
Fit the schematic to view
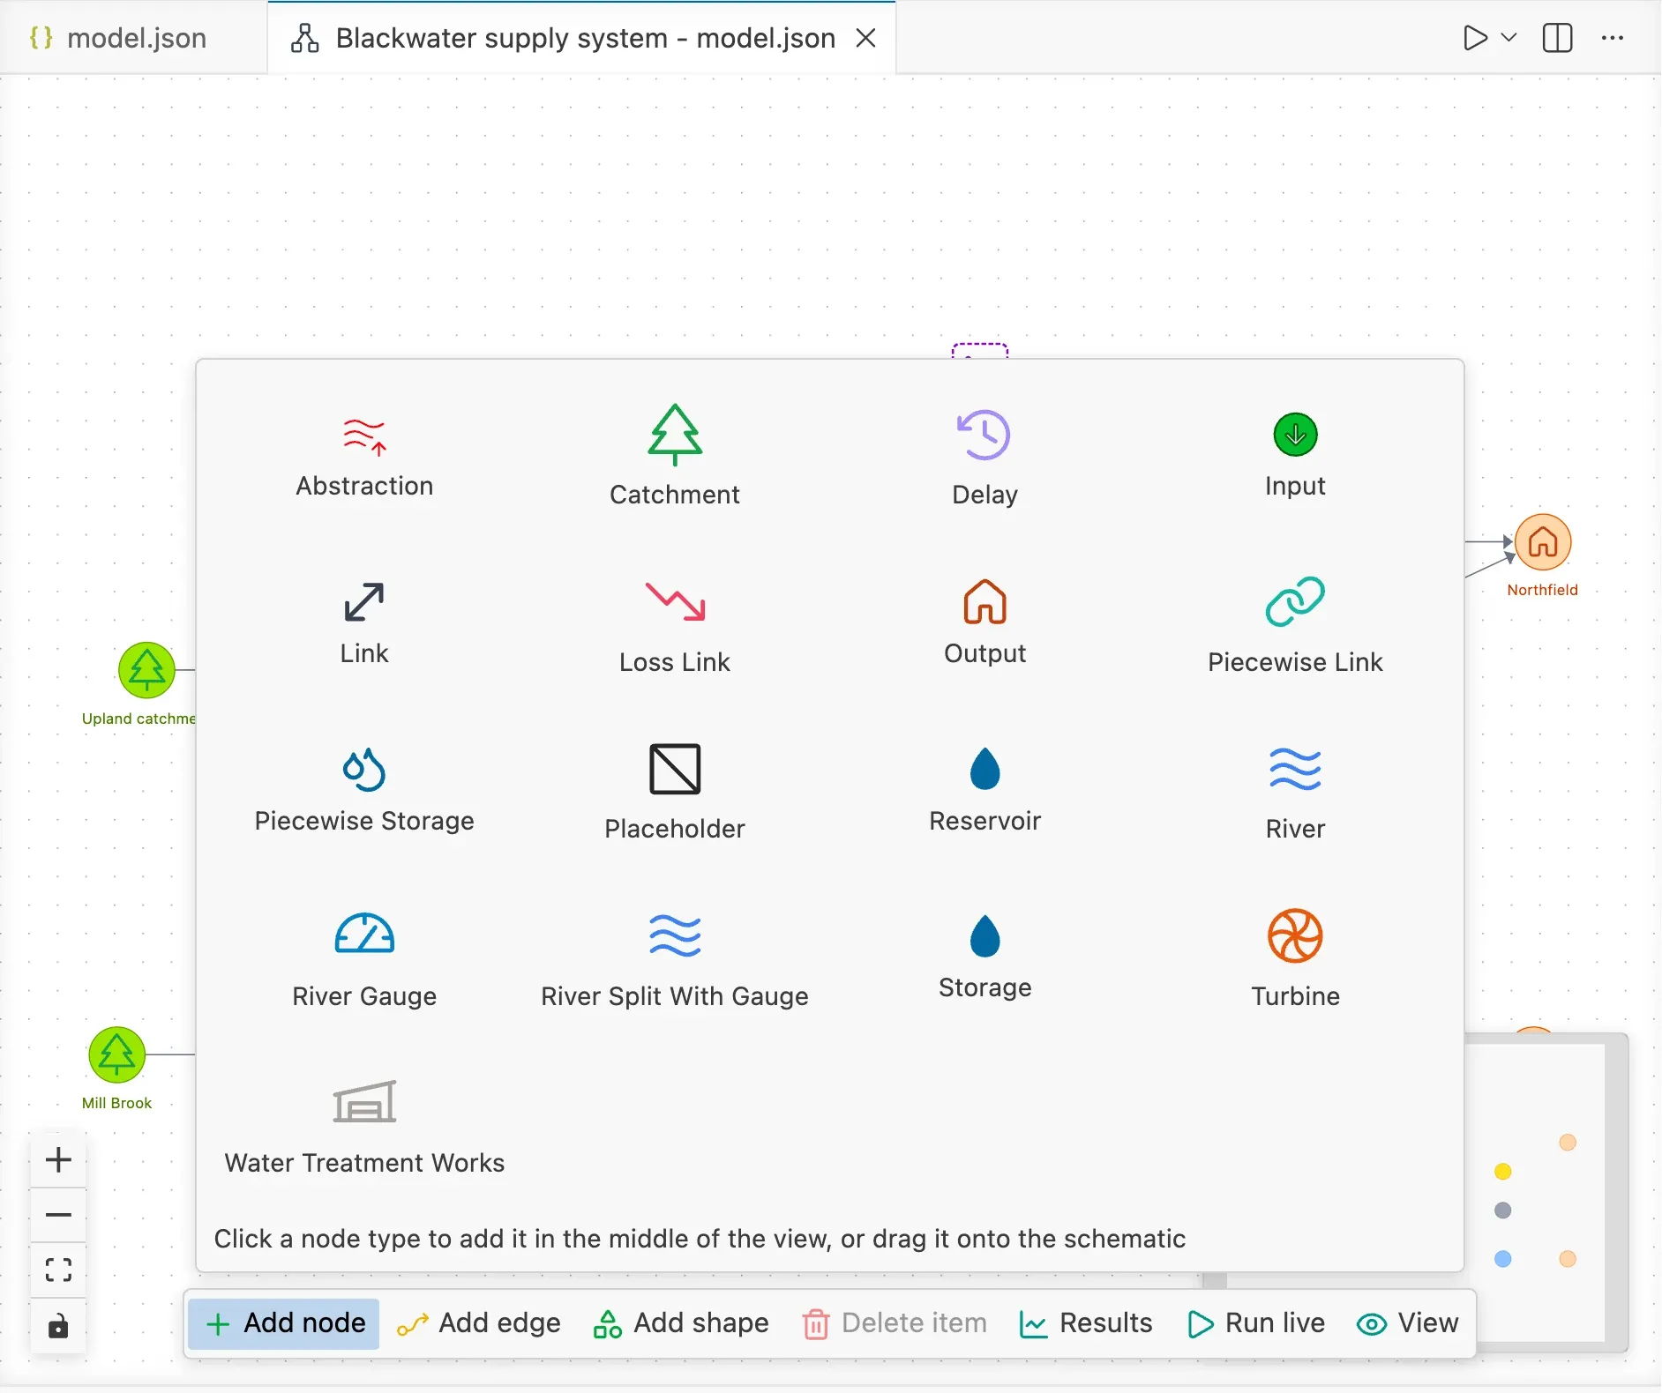[58, 1270]
